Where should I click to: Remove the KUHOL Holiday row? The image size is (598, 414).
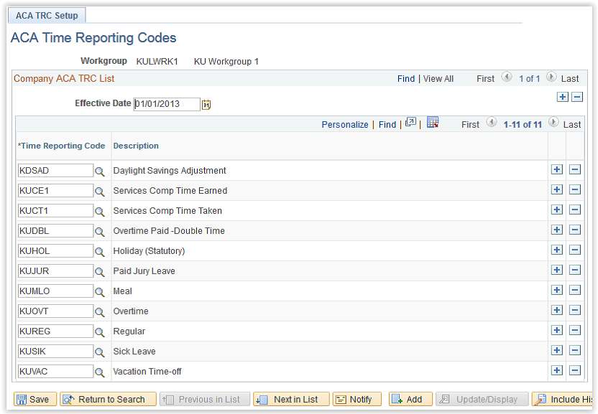click(576, 250)
